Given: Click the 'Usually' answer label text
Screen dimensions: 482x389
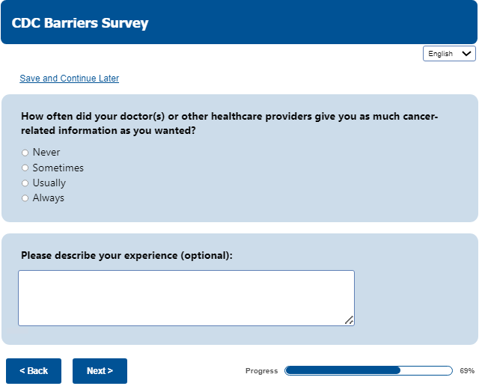Looking at the screenshot, I should 49,183.
